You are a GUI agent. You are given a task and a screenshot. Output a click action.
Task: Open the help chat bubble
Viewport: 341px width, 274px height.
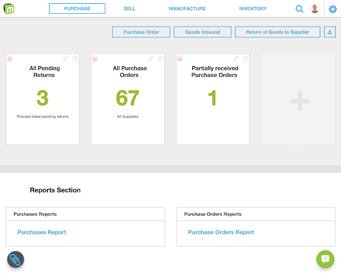[325, 259]
